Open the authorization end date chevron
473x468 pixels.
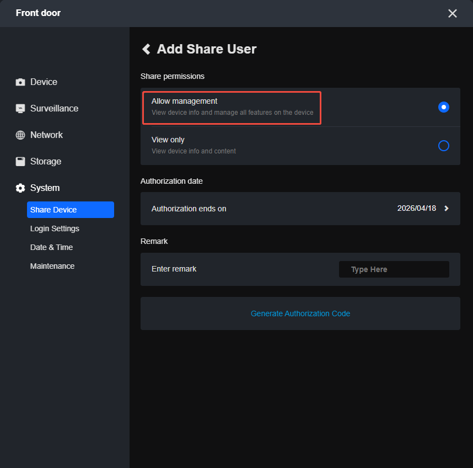[447, 209]
